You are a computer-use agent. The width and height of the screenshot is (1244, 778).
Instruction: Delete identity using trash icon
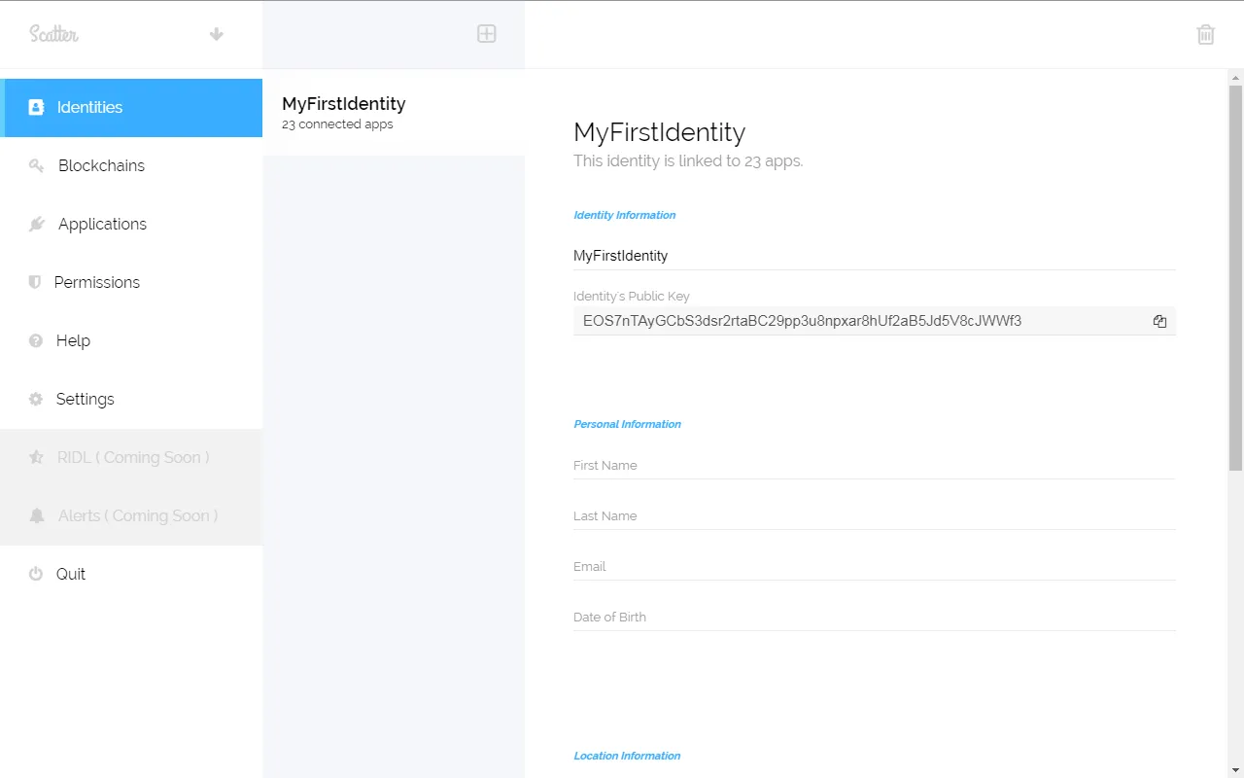click(1206, 34)
